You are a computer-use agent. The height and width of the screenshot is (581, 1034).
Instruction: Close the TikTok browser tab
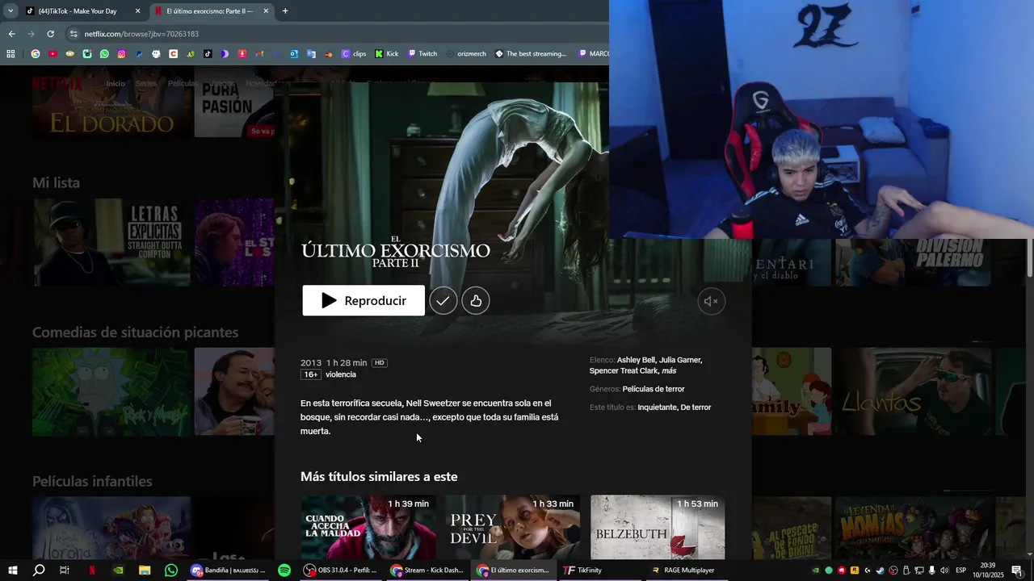click(137, 11)
